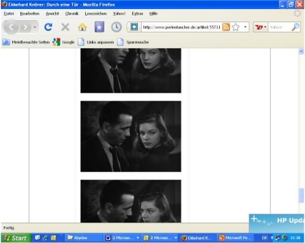The width and height of the screenshot is (305, 243).
Task: Click the perlentaucher.de URL field
Action: click(x=182, y=27)
